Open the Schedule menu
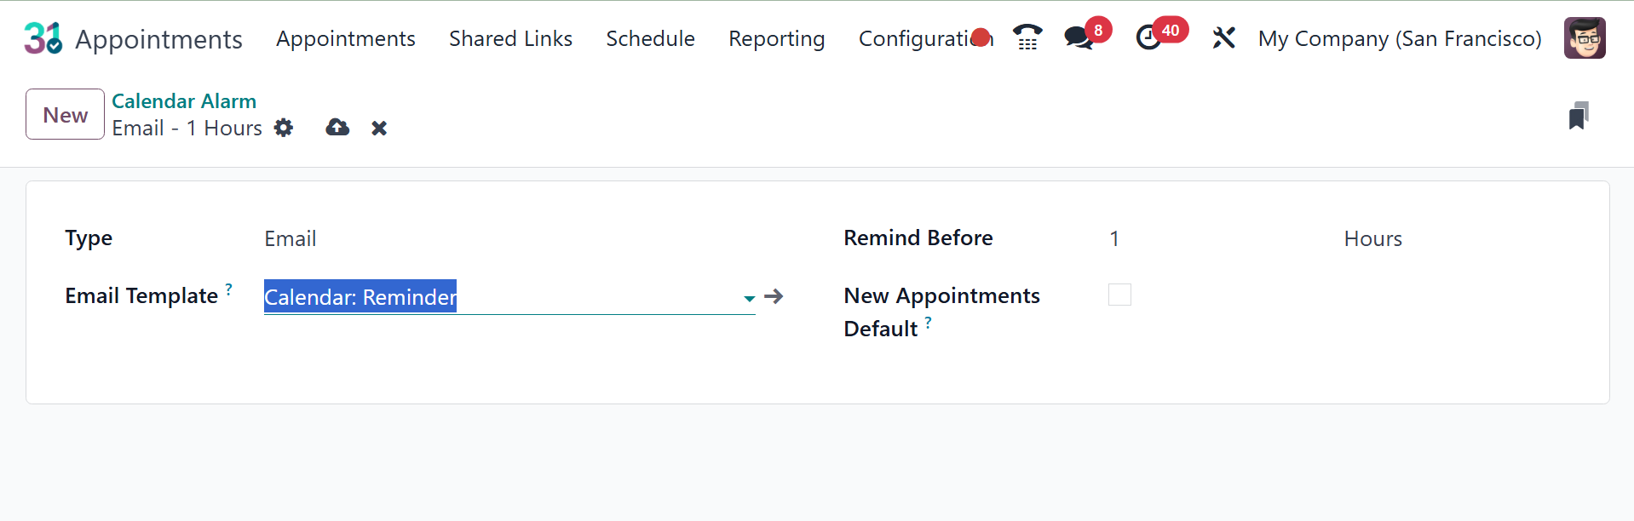1634x521 pixels. [650, 38]
